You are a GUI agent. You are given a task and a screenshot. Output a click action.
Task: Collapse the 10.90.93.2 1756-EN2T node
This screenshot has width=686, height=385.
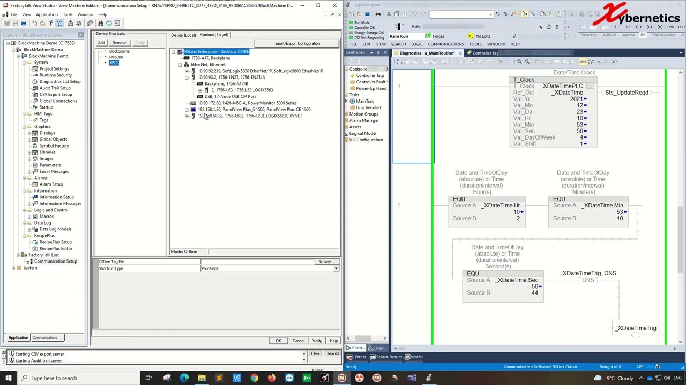(x=187, y=78)
